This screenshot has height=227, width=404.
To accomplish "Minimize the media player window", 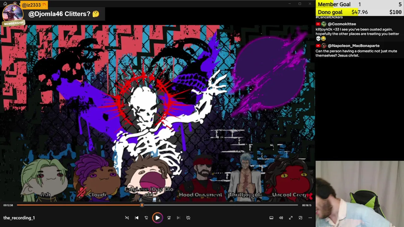I will pos(289,4).
